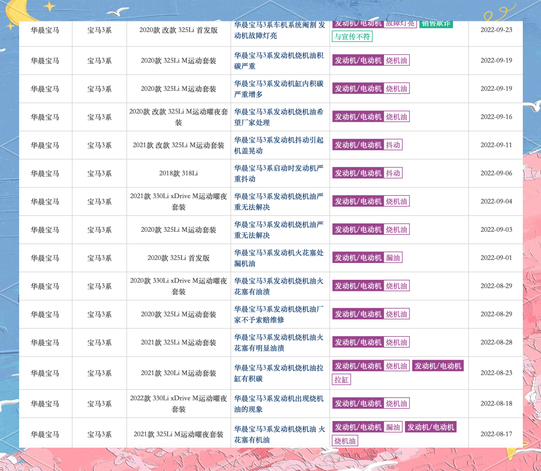The width and height of the screenshot is (541, 471).
Task: Select the date cell '2022-09-06'
Action: [x=496, y=173]
